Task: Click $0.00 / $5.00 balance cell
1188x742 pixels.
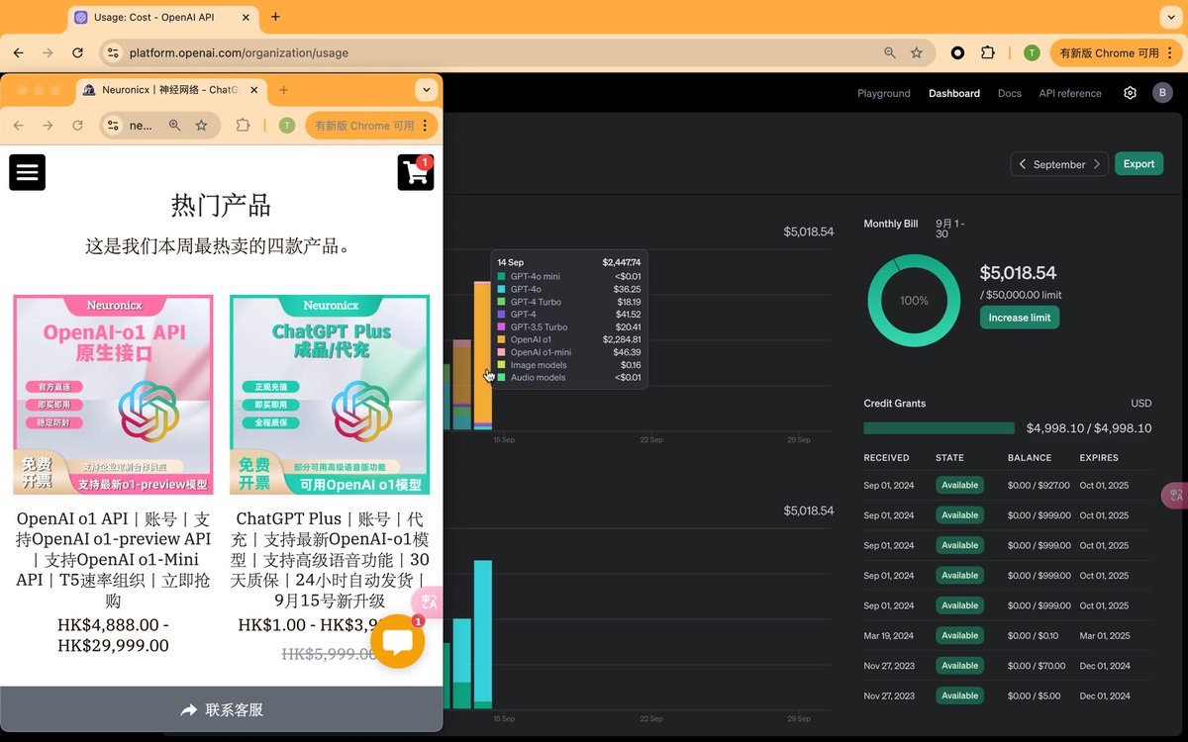Action: (1034, 696)
